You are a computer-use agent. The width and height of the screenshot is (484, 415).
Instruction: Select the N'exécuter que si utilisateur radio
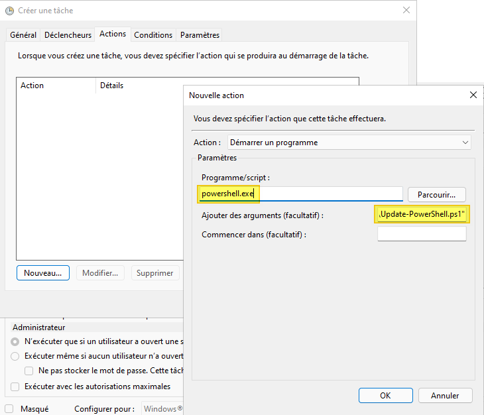[15, 341]
